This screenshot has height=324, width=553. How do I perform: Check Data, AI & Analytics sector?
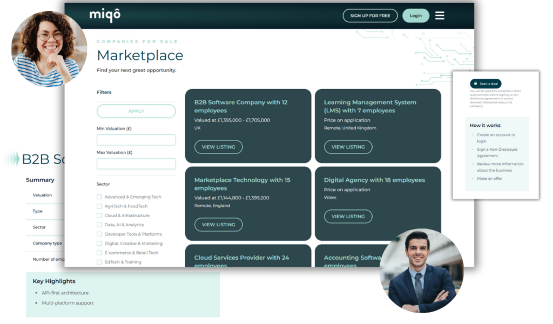pos(99,225)
